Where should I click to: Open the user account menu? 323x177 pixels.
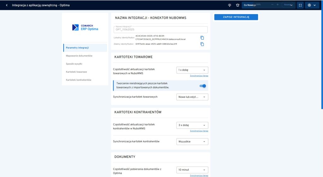point(311,5)
